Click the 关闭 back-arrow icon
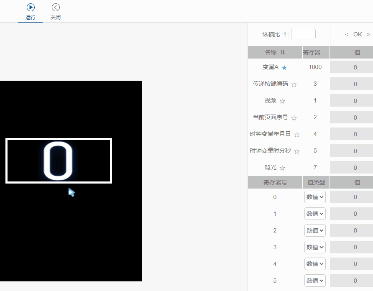The height and width of the screenshot is (291, 373). [x=56, y=7]
